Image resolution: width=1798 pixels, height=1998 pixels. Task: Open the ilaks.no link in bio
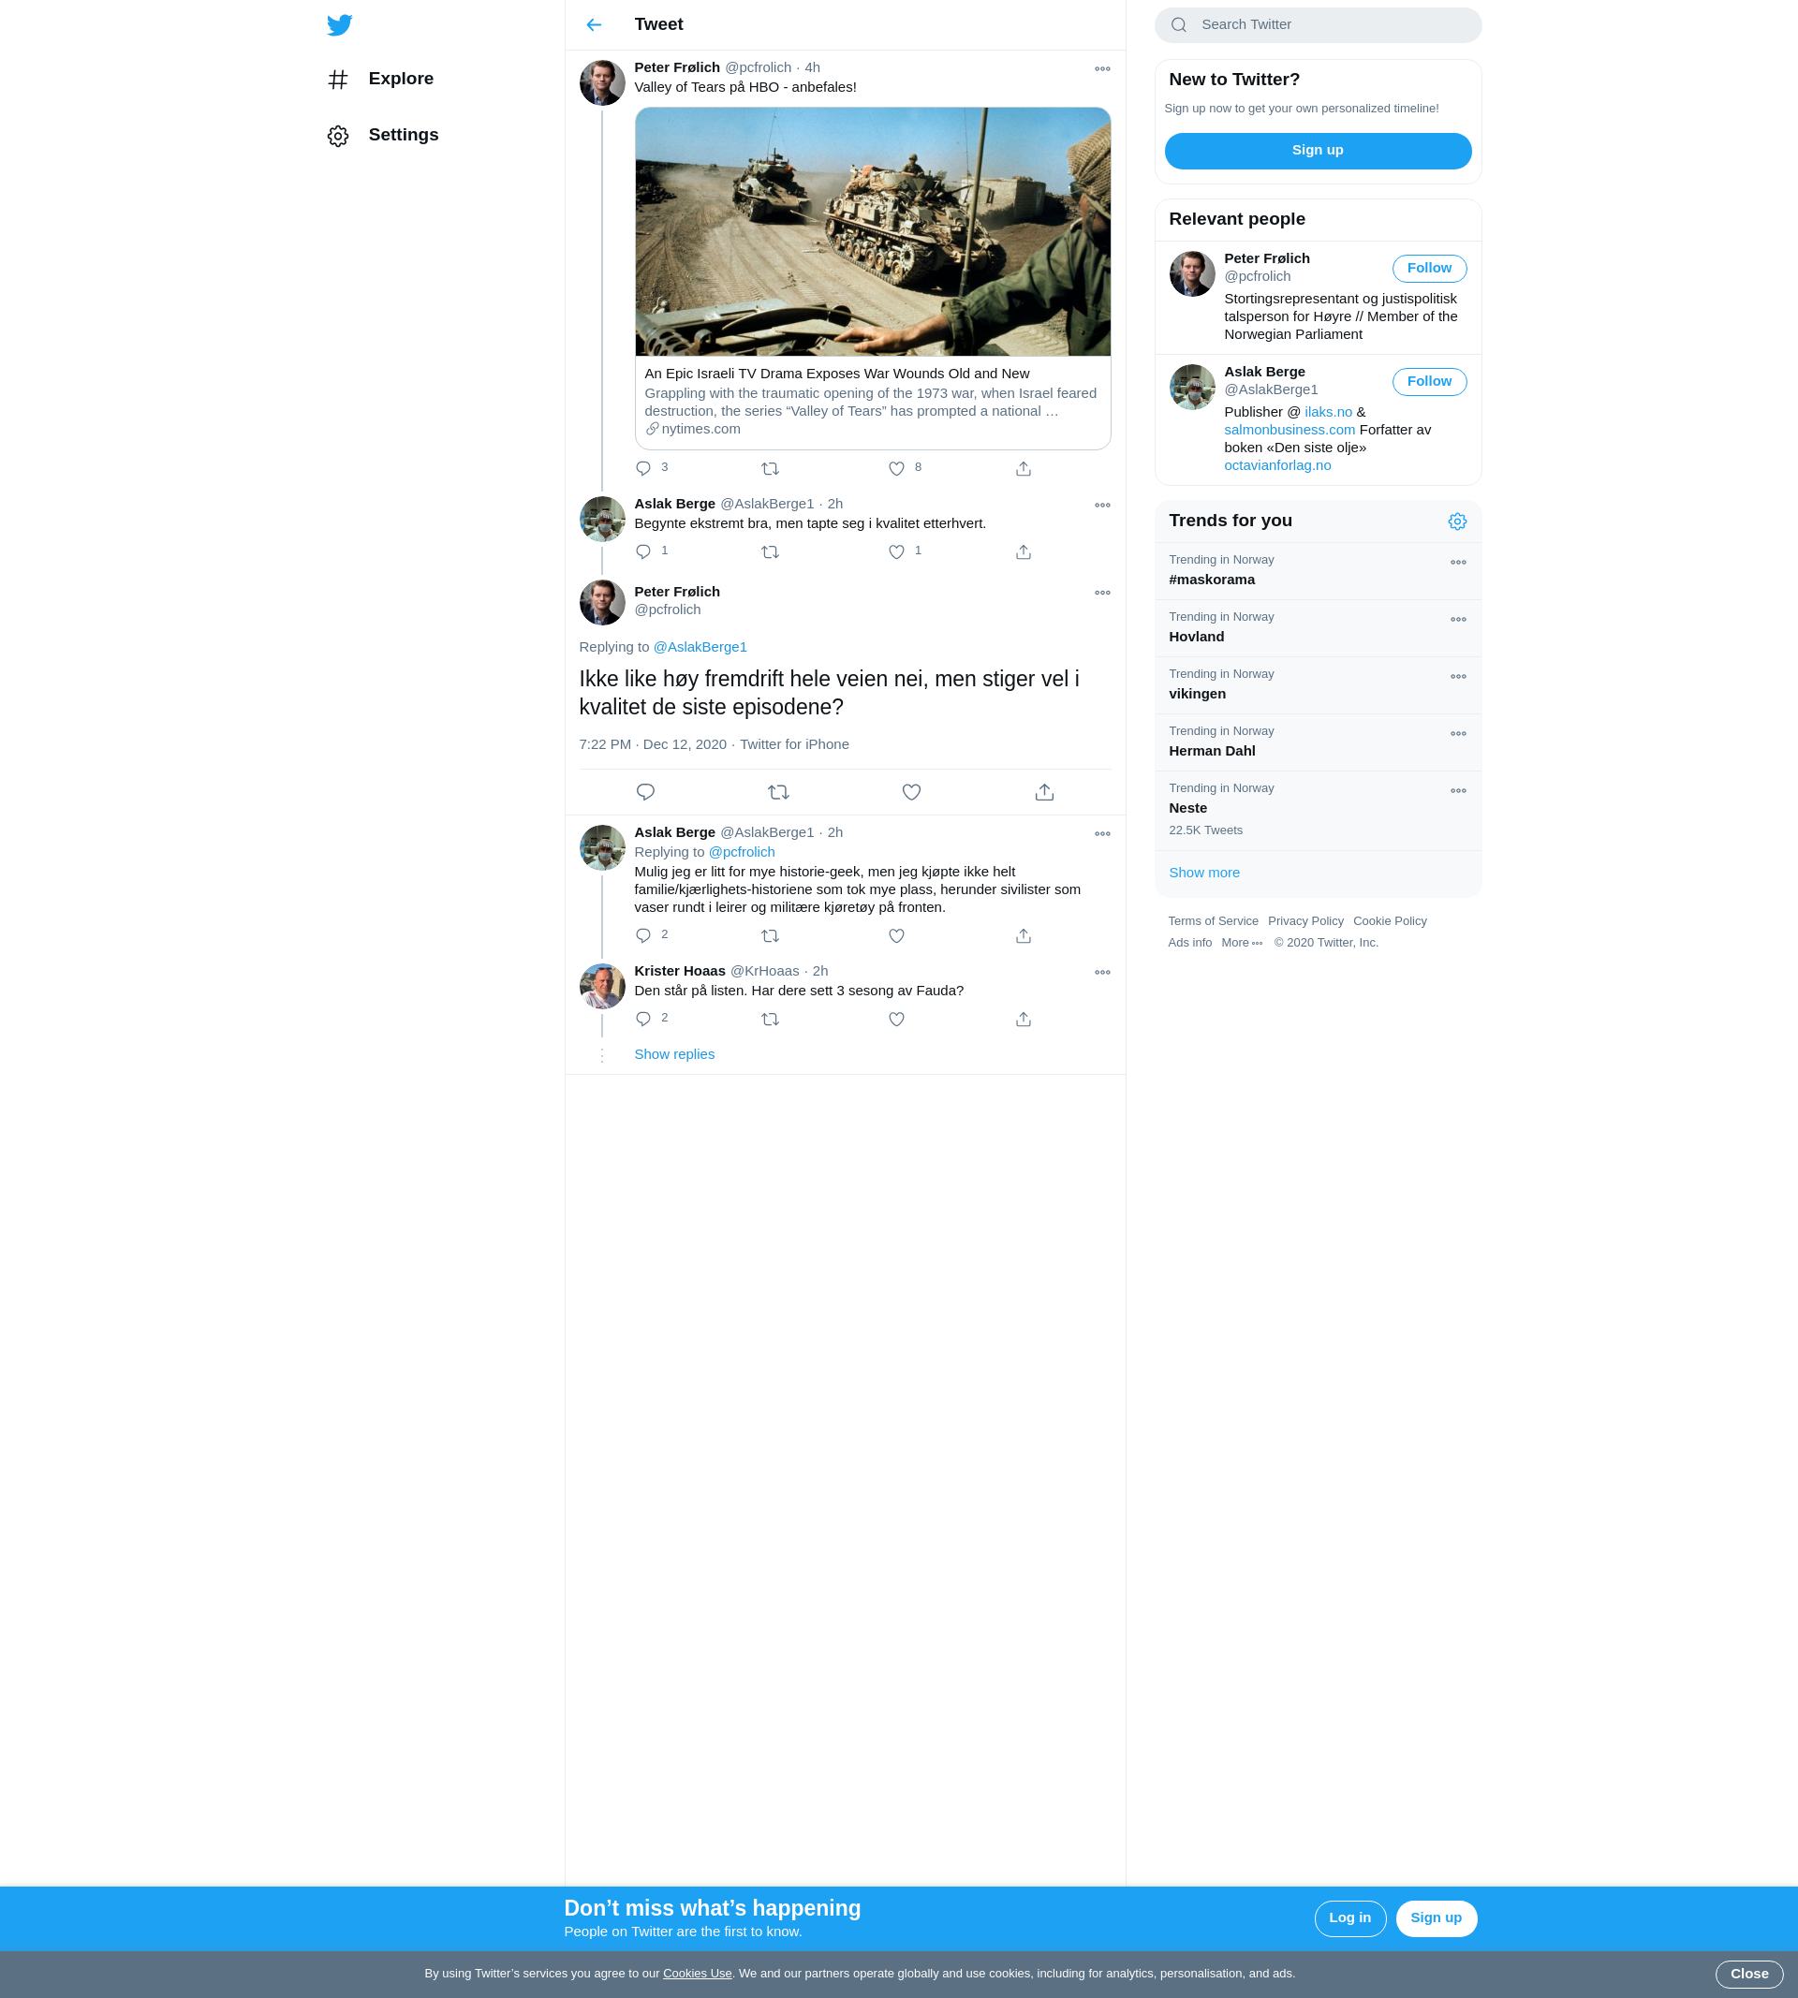pos(1328,413)
